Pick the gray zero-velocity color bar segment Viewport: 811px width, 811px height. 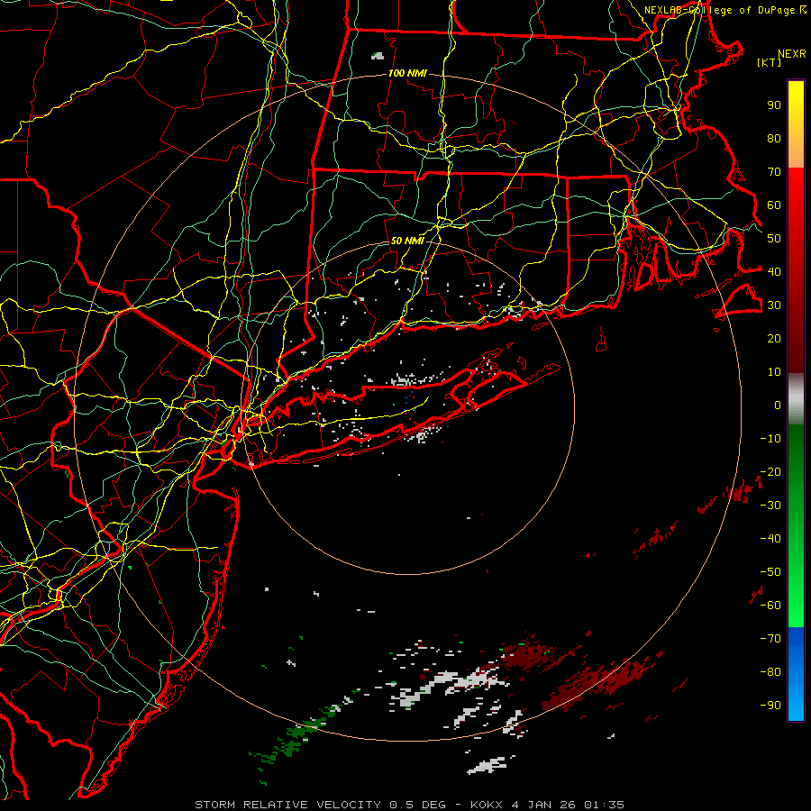tap(796, 399)
